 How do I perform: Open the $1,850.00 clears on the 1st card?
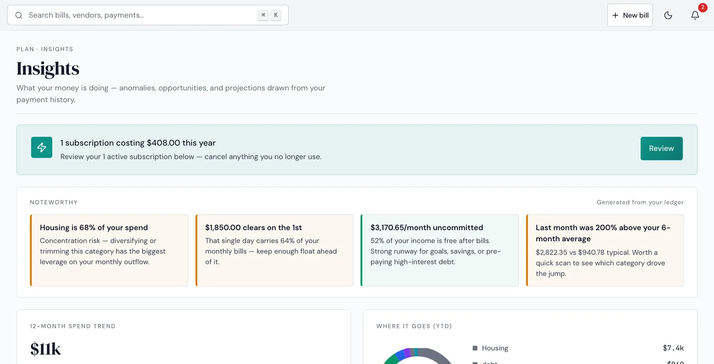pyautogui.click(x=274, y=250)
